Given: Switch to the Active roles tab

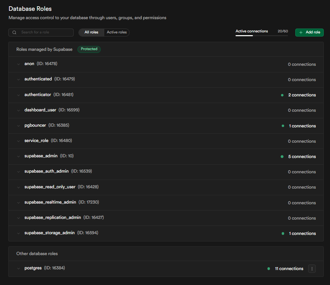Looking at the screenshot, I should (x=117, y=32).
